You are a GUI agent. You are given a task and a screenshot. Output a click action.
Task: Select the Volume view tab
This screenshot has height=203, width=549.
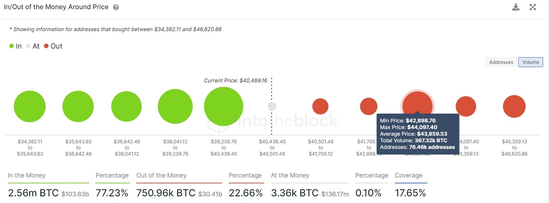click(x=530, y=62)
